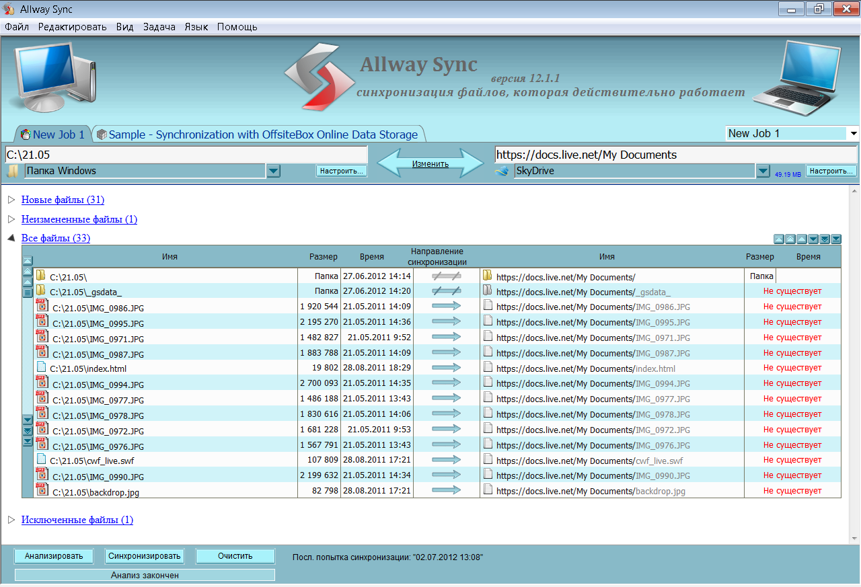Click the remote name My Documents/IMG_0978.JPG

593,414
